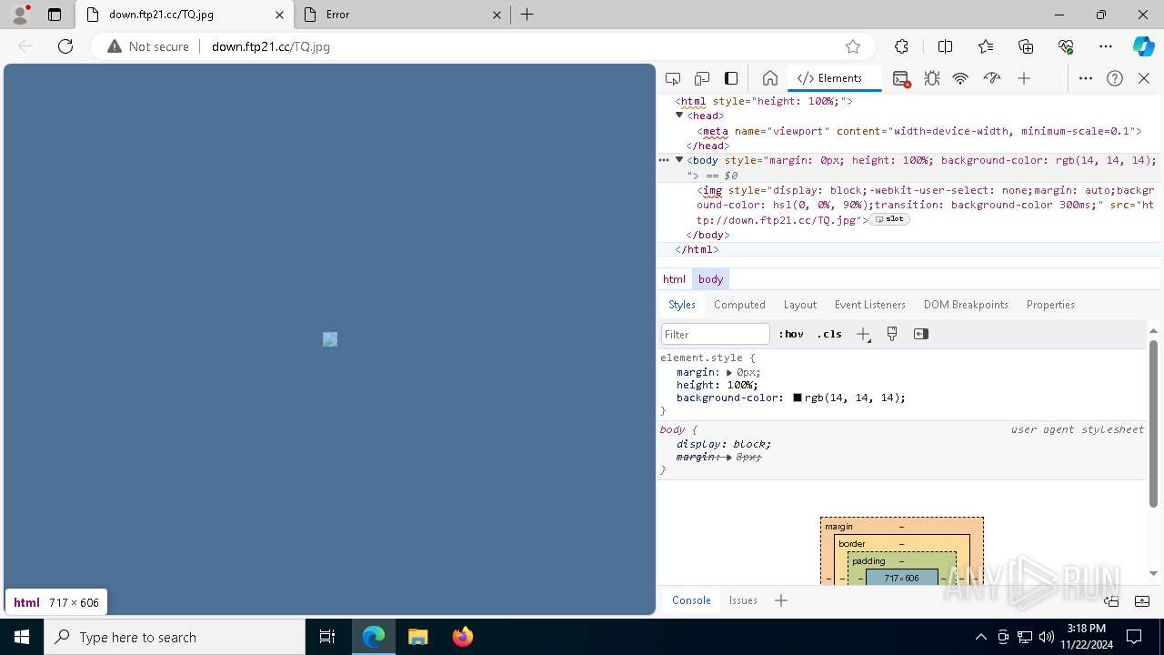
Task: Collapse the head node in DOM tree
Action: [x=679, y=116]
